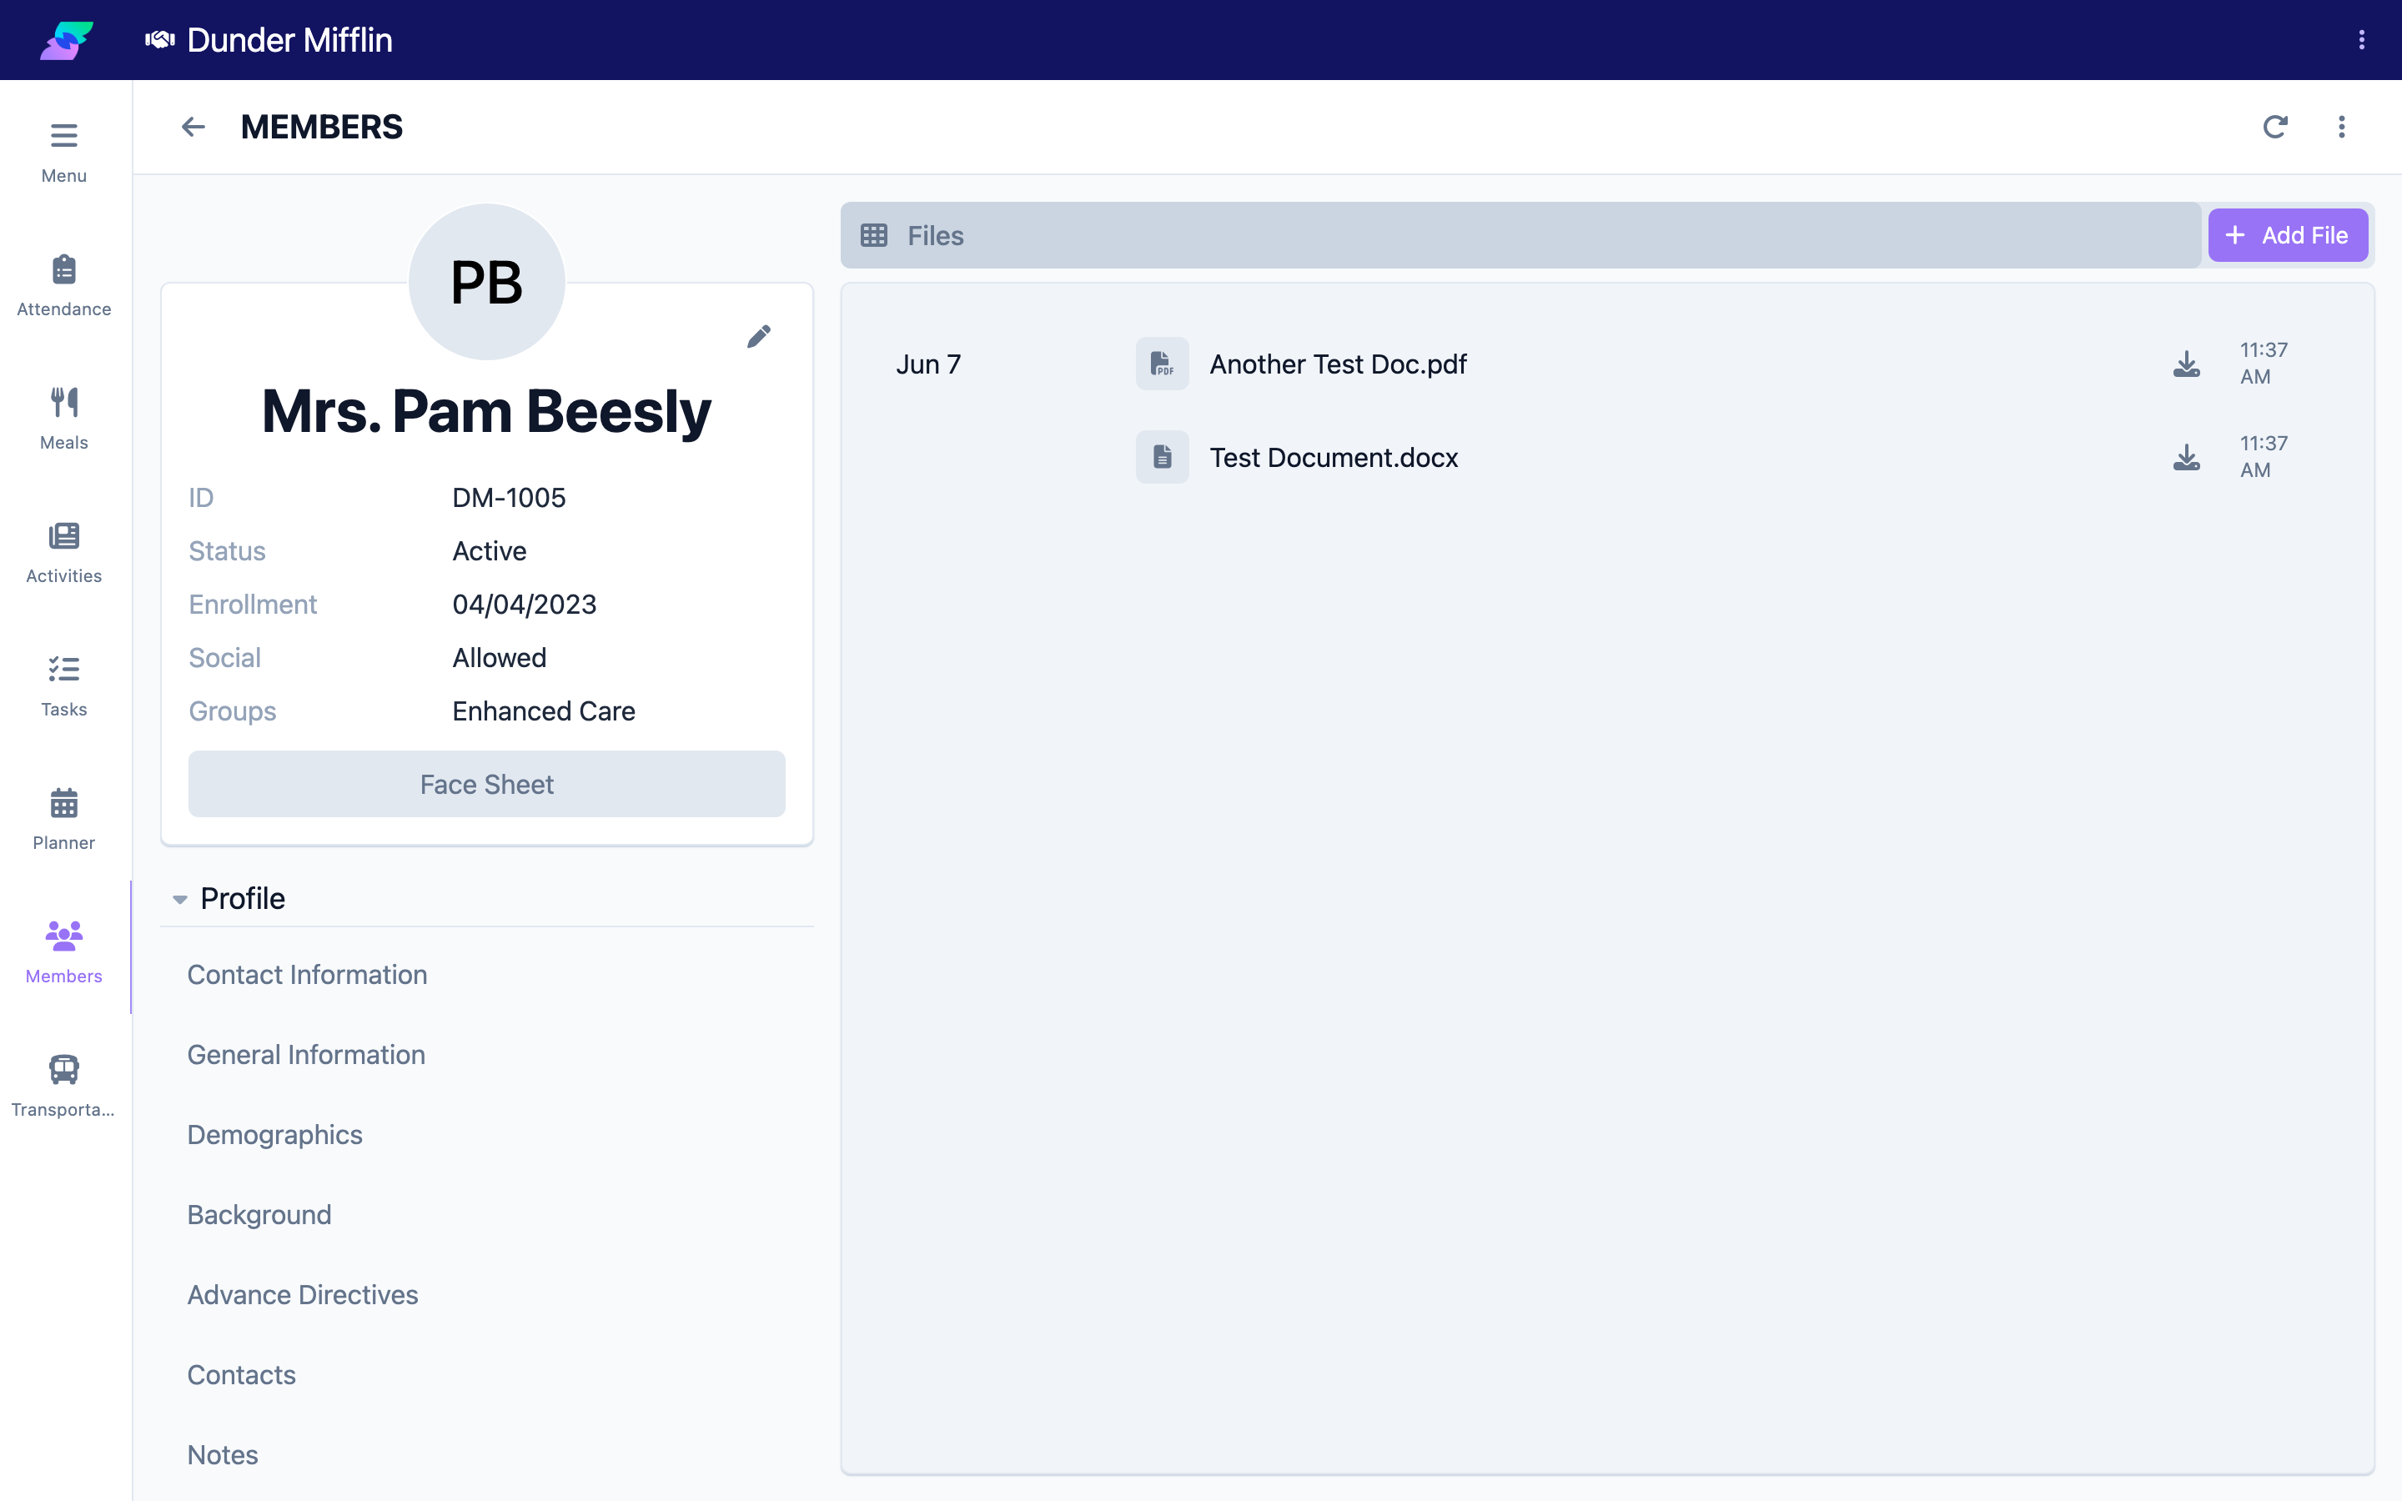Click the Dunder Mifflin organization name

coord(290,40)
